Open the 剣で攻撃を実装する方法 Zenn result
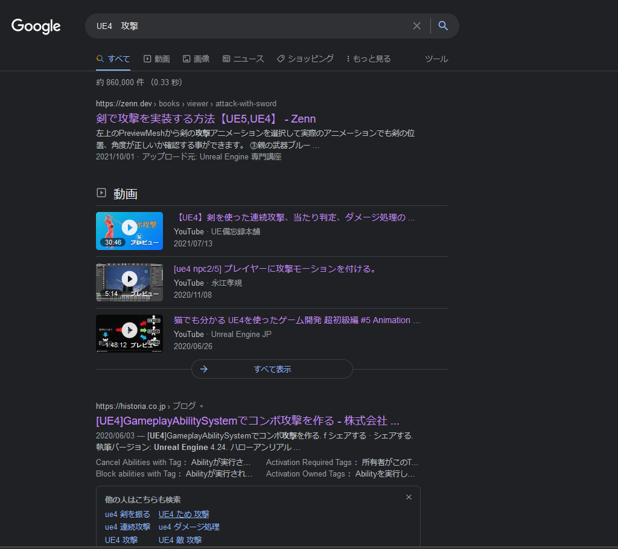This screenshot has width=618, height=549. pyautogui.click(x=206, y=119)
